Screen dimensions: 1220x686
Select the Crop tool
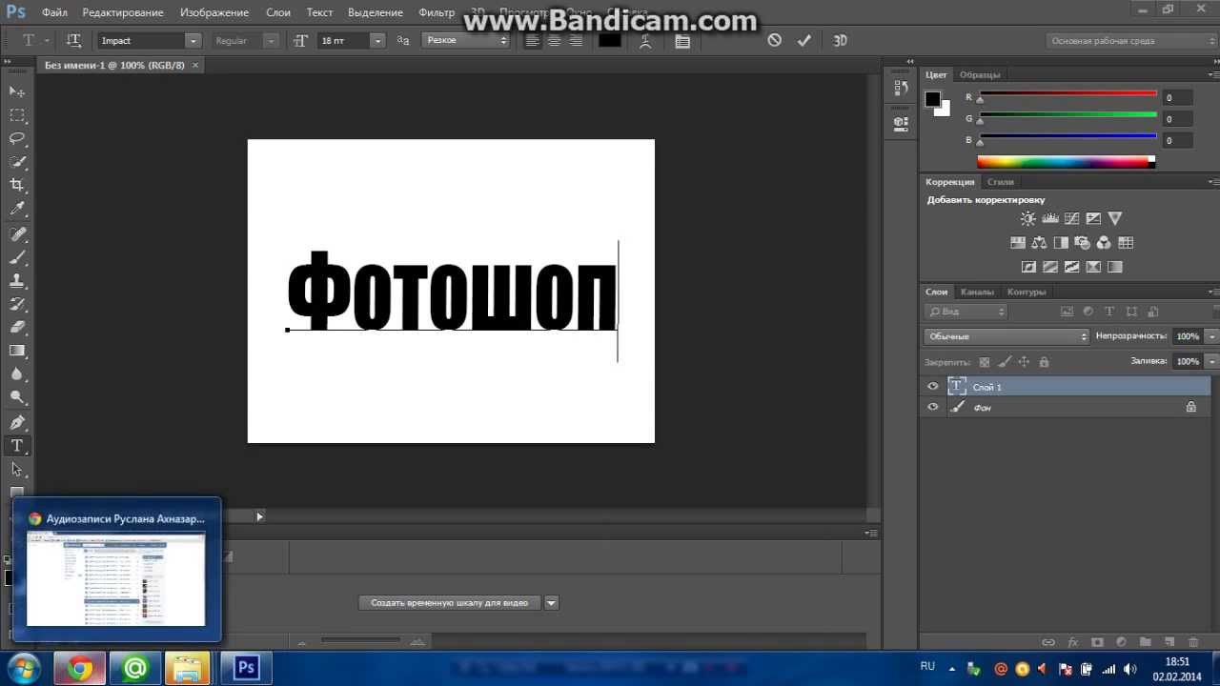17,185
